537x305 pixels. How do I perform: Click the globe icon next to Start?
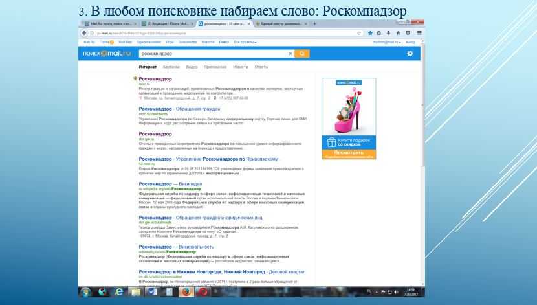pos(102,291)
